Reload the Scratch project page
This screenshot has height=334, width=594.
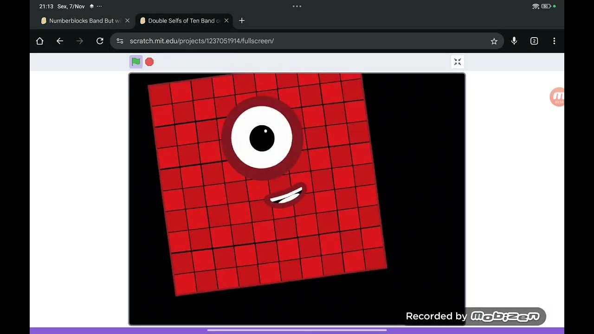coord(100,41)
